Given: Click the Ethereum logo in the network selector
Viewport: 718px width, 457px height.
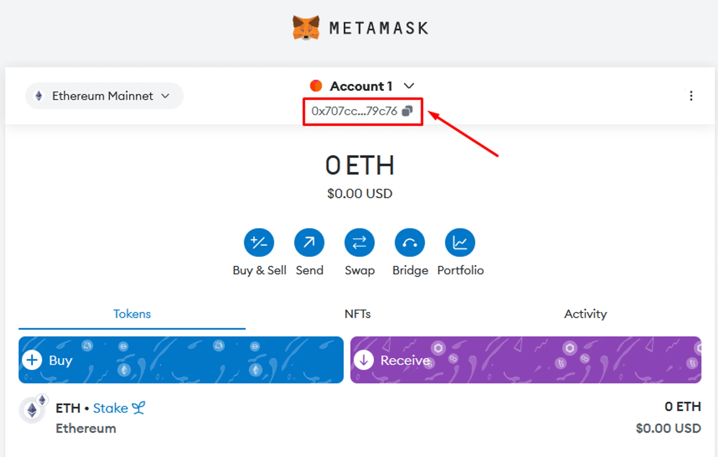Looking at the screenshot, I should [39, 96].
